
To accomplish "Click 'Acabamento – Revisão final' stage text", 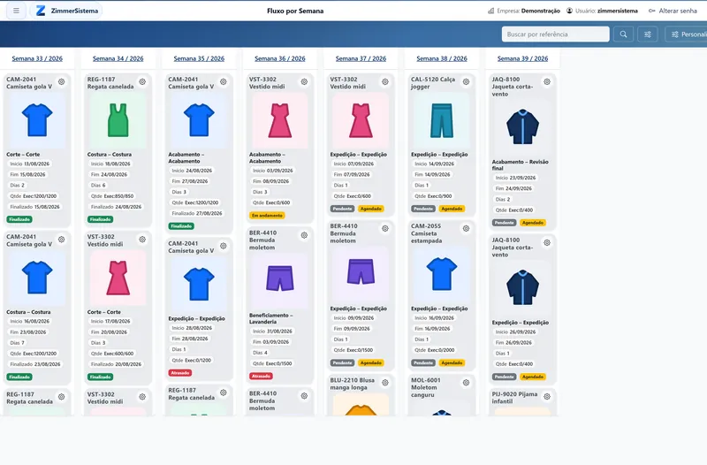I will (x=521, y=164).
